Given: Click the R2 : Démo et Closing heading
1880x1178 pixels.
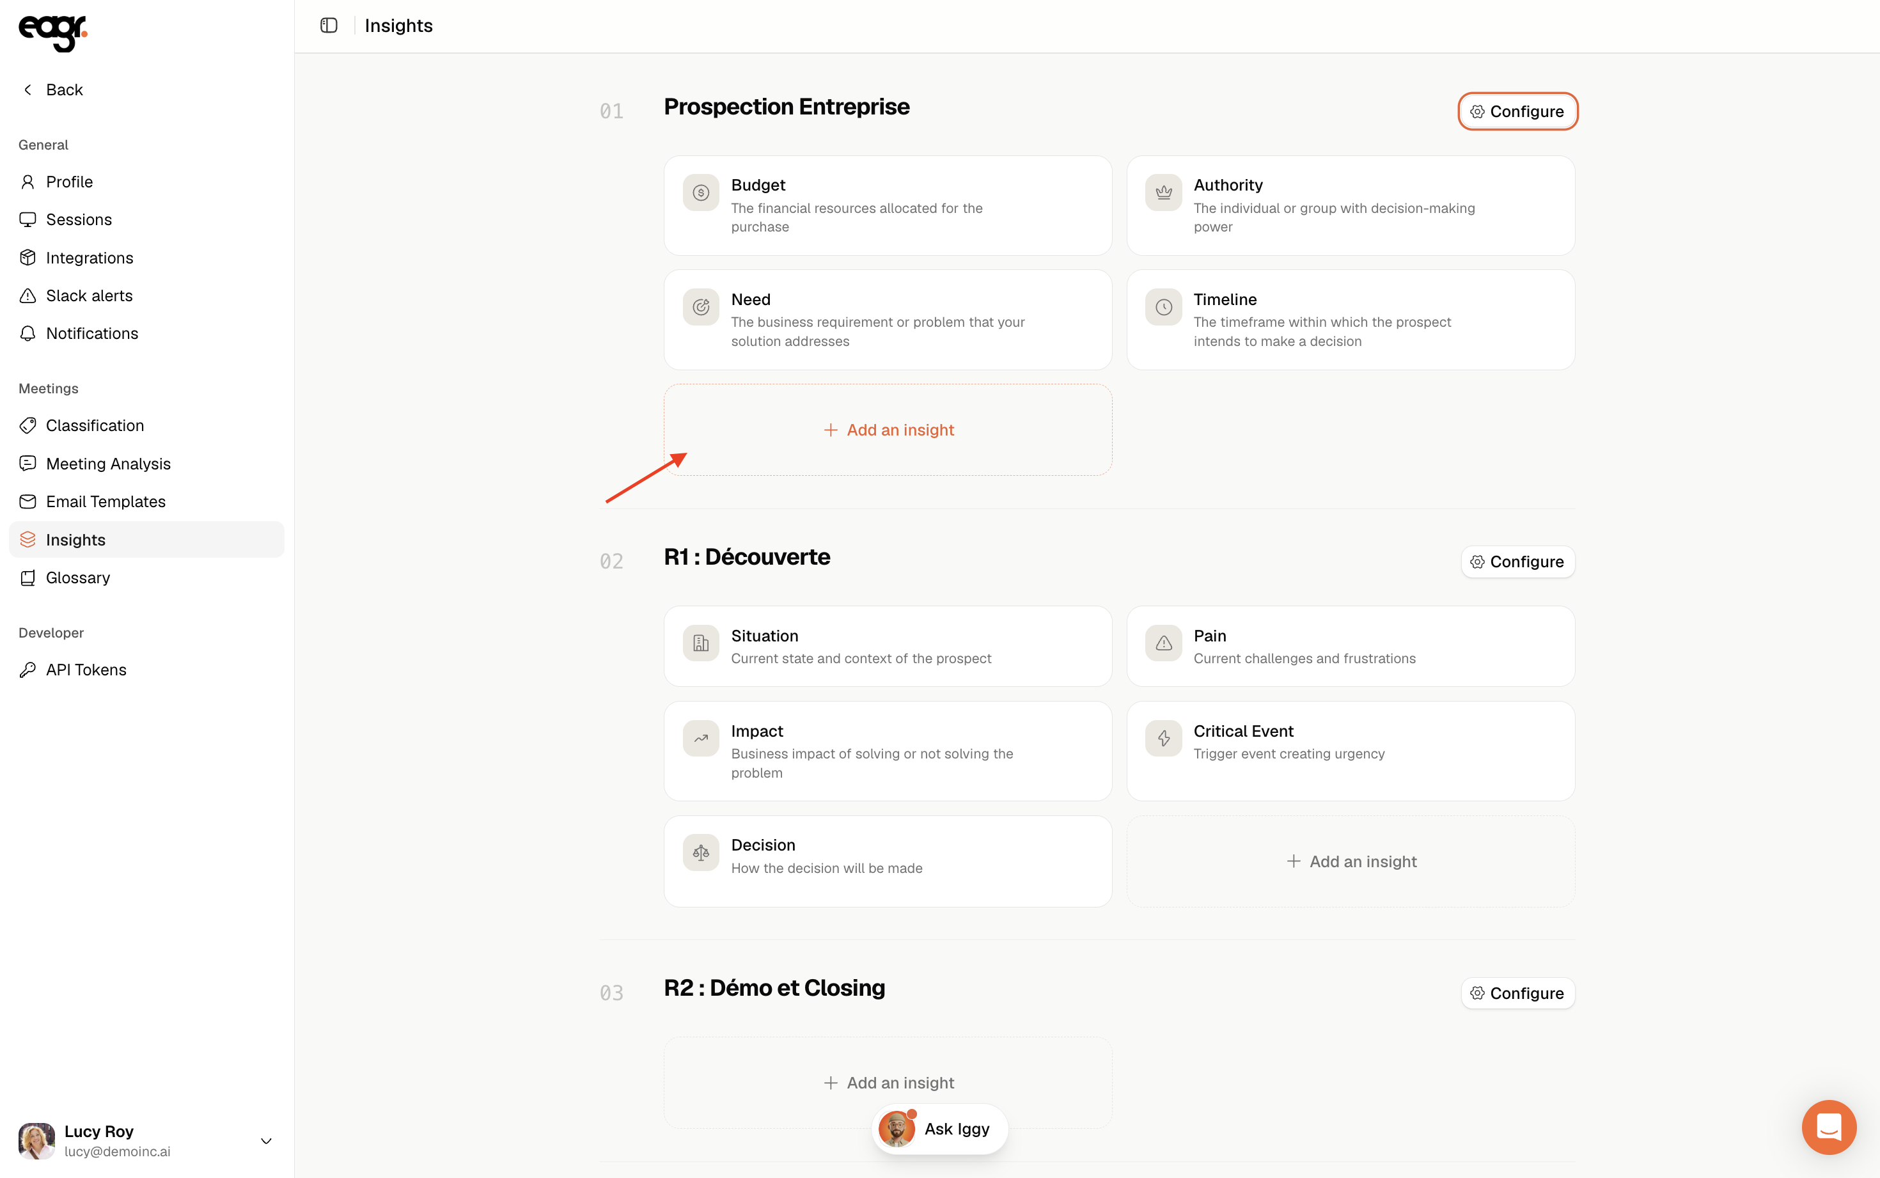Looking at the screenshot, I should [x=774, y=988].
